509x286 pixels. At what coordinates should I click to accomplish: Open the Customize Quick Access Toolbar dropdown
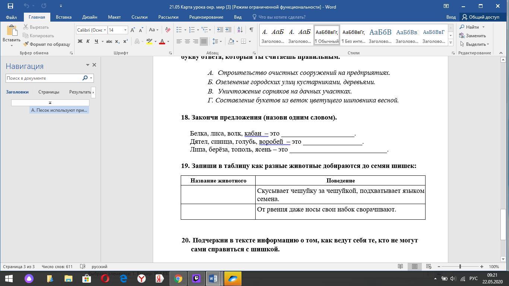click(x=61, y=6)
